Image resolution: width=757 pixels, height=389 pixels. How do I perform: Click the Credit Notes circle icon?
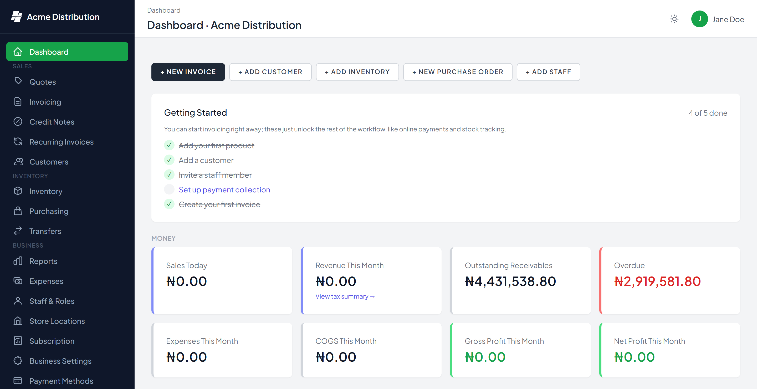coord(18,122)
